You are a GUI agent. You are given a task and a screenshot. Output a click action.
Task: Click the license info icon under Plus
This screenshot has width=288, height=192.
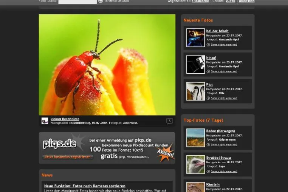(x=208, y=98)
